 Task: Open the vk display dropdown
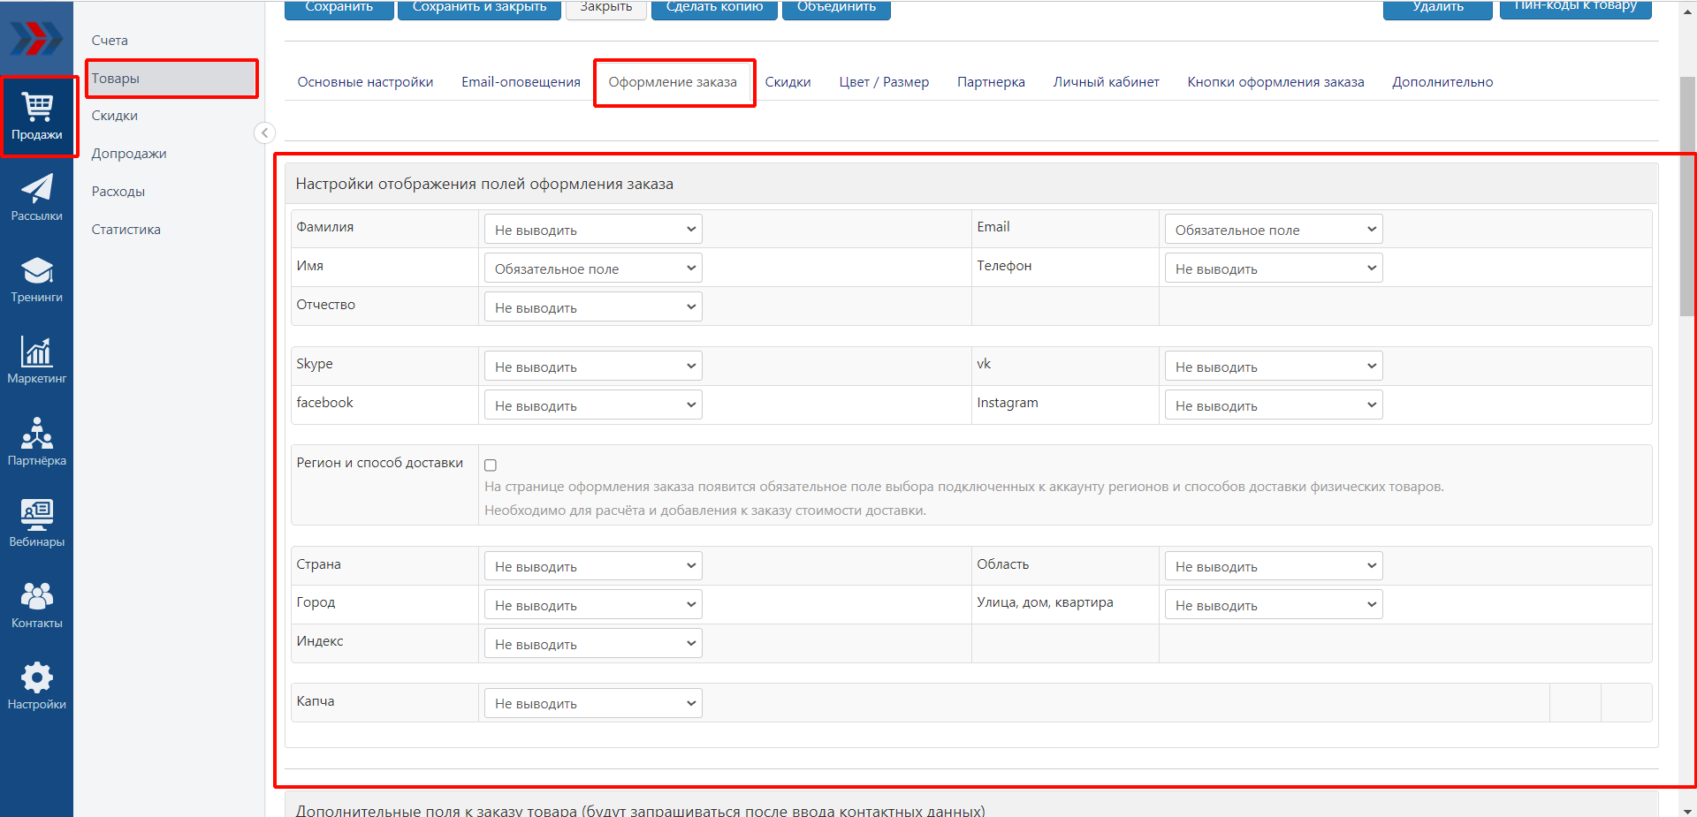[1274, 367]
